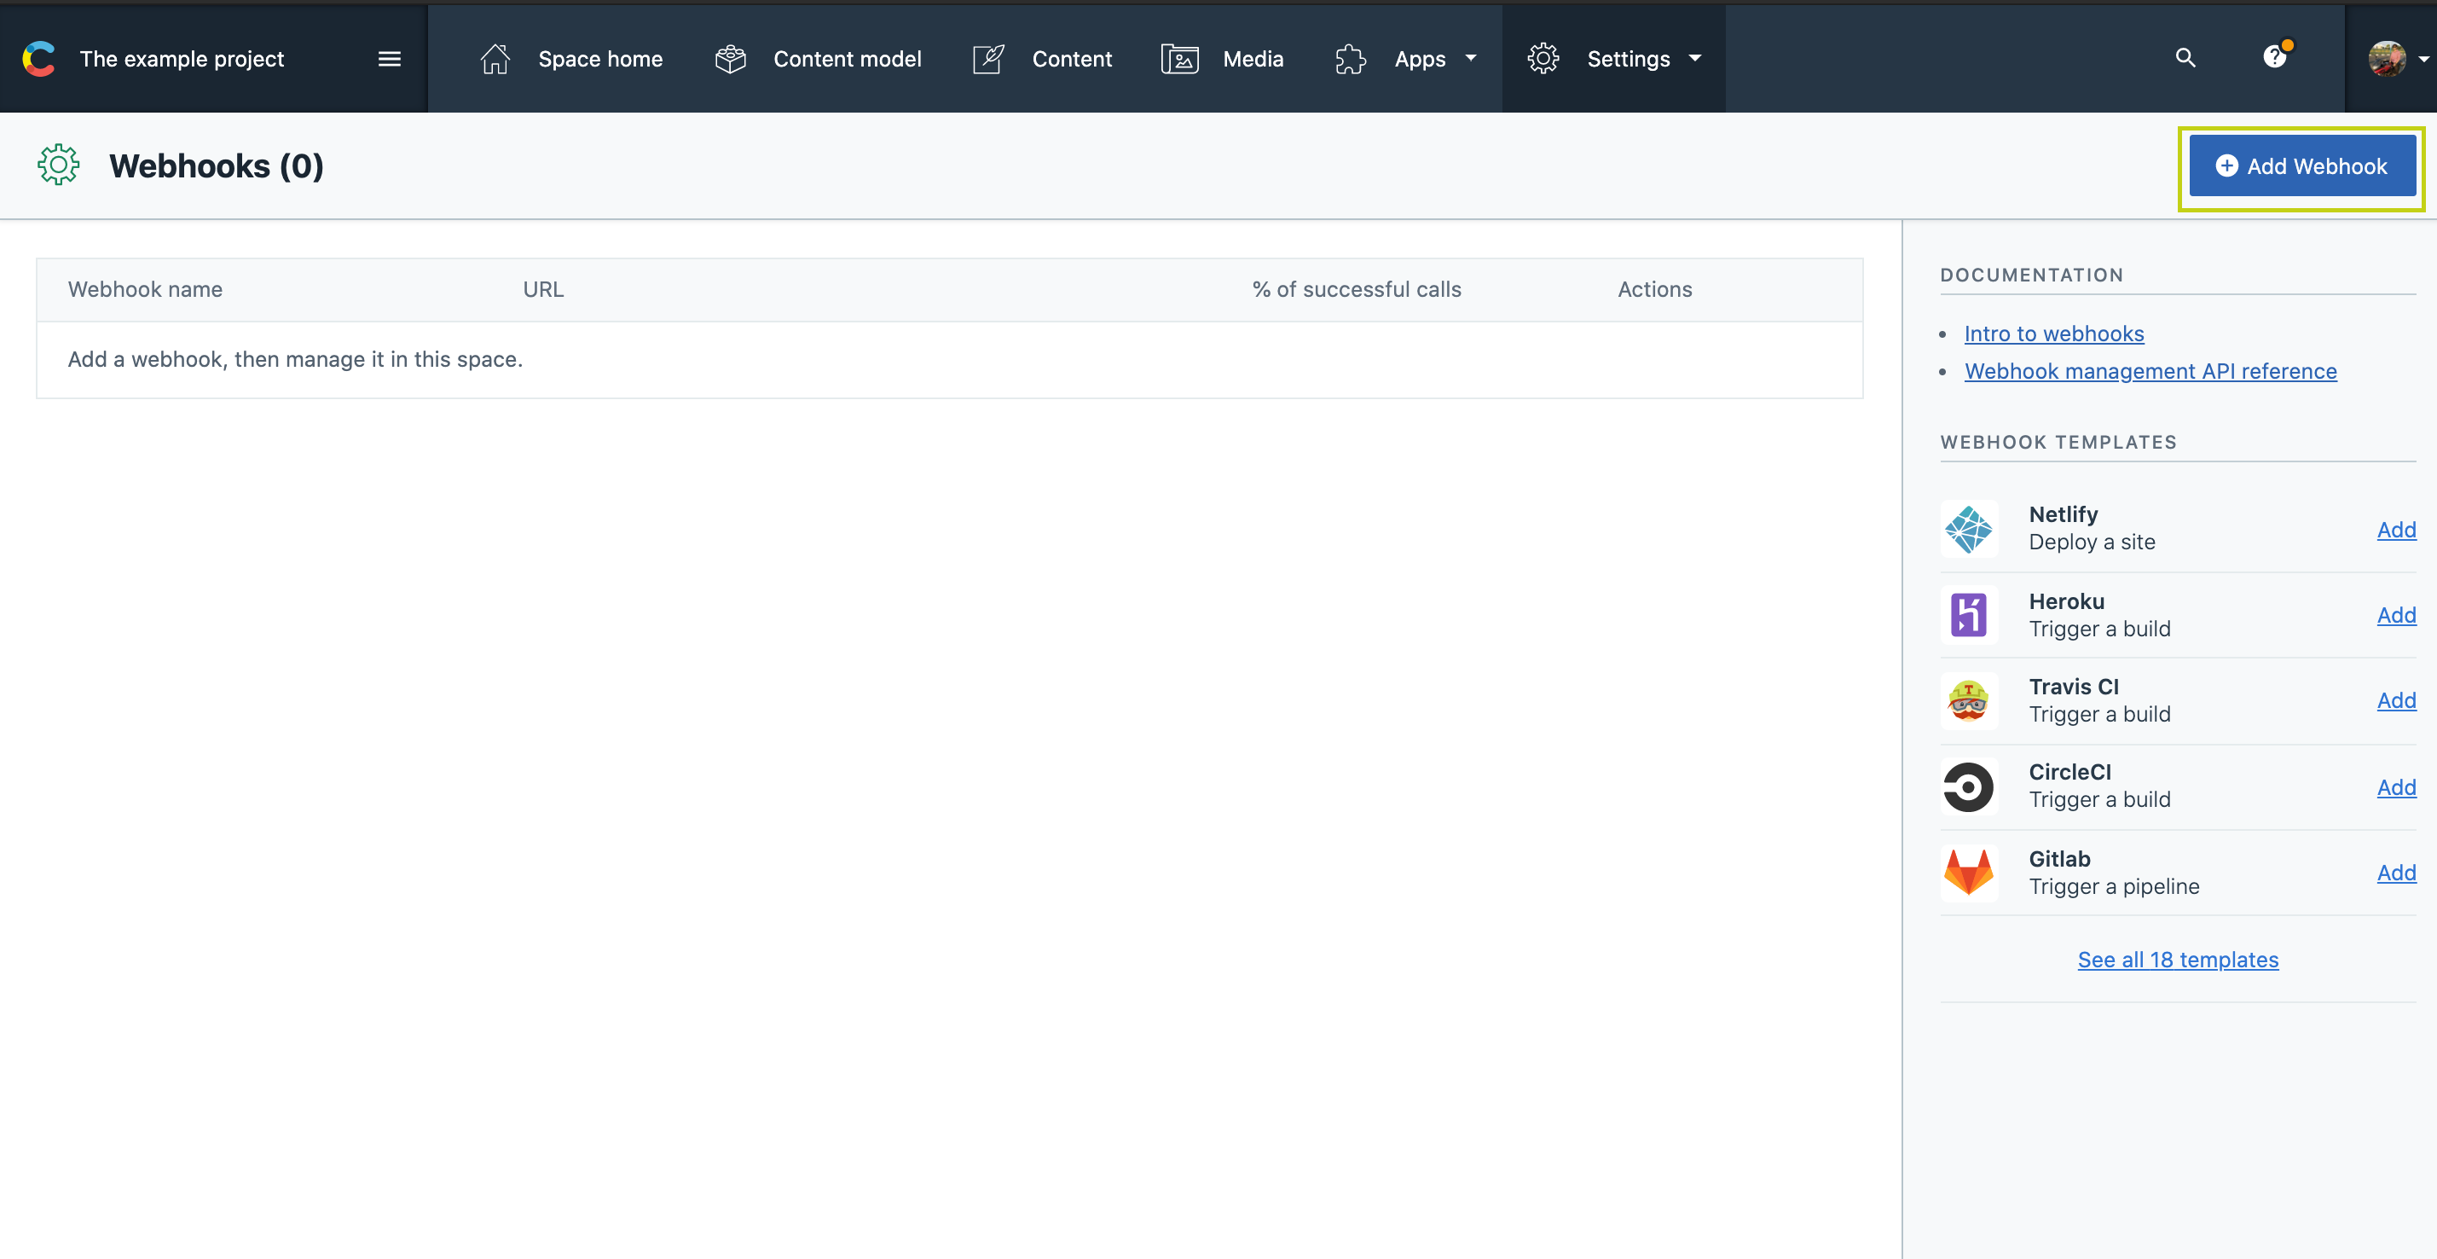The image size is (2437, 1259).
Task: Click the Add Webhook button
Action: 2301,166
